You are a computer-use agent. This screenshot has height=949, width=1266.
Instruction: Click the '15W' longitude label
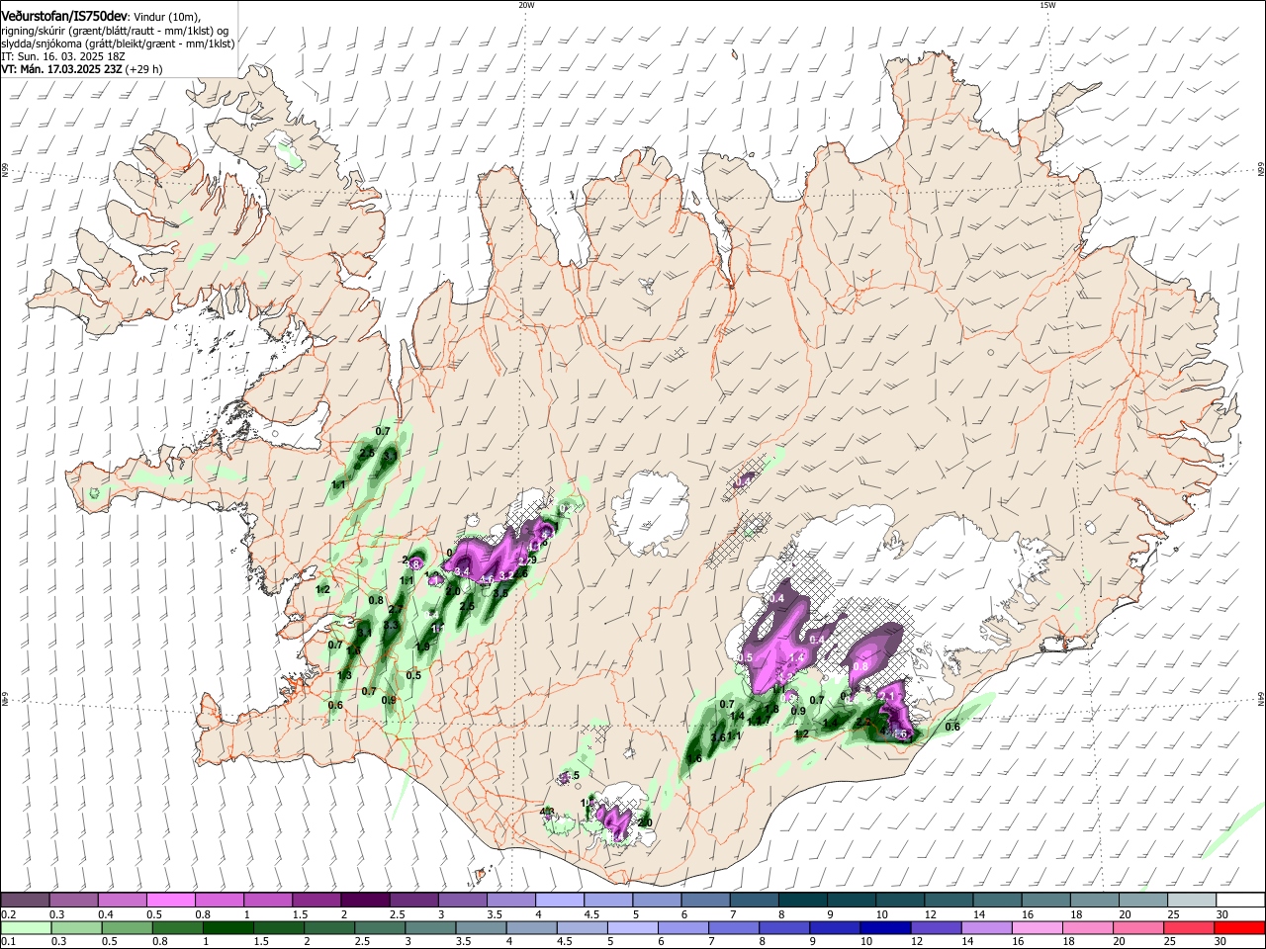(x=1048, y=5)
